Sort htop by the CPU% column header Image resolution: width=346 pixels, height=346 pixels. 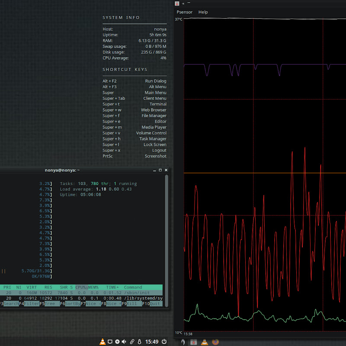coord(82,287)
